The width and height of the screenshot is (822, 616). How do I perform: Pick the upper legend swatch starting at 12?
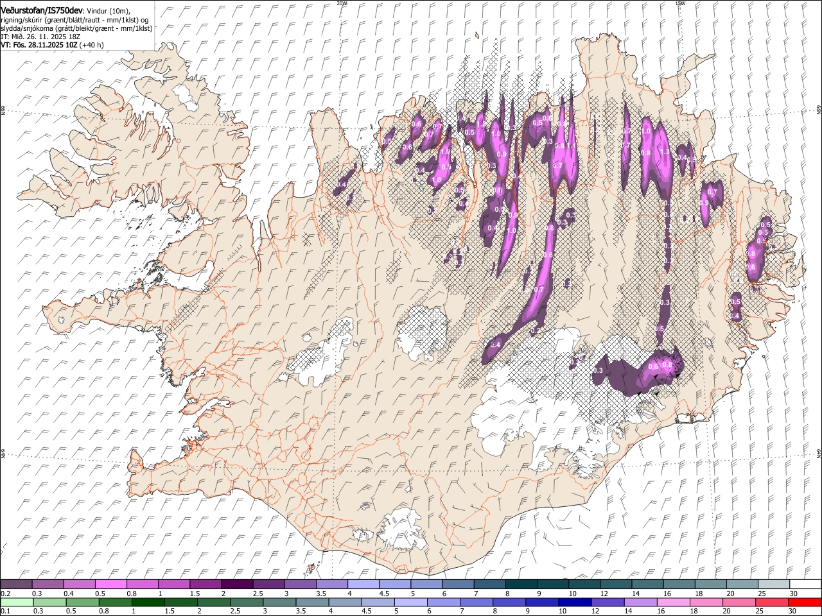tap(615, 584)
